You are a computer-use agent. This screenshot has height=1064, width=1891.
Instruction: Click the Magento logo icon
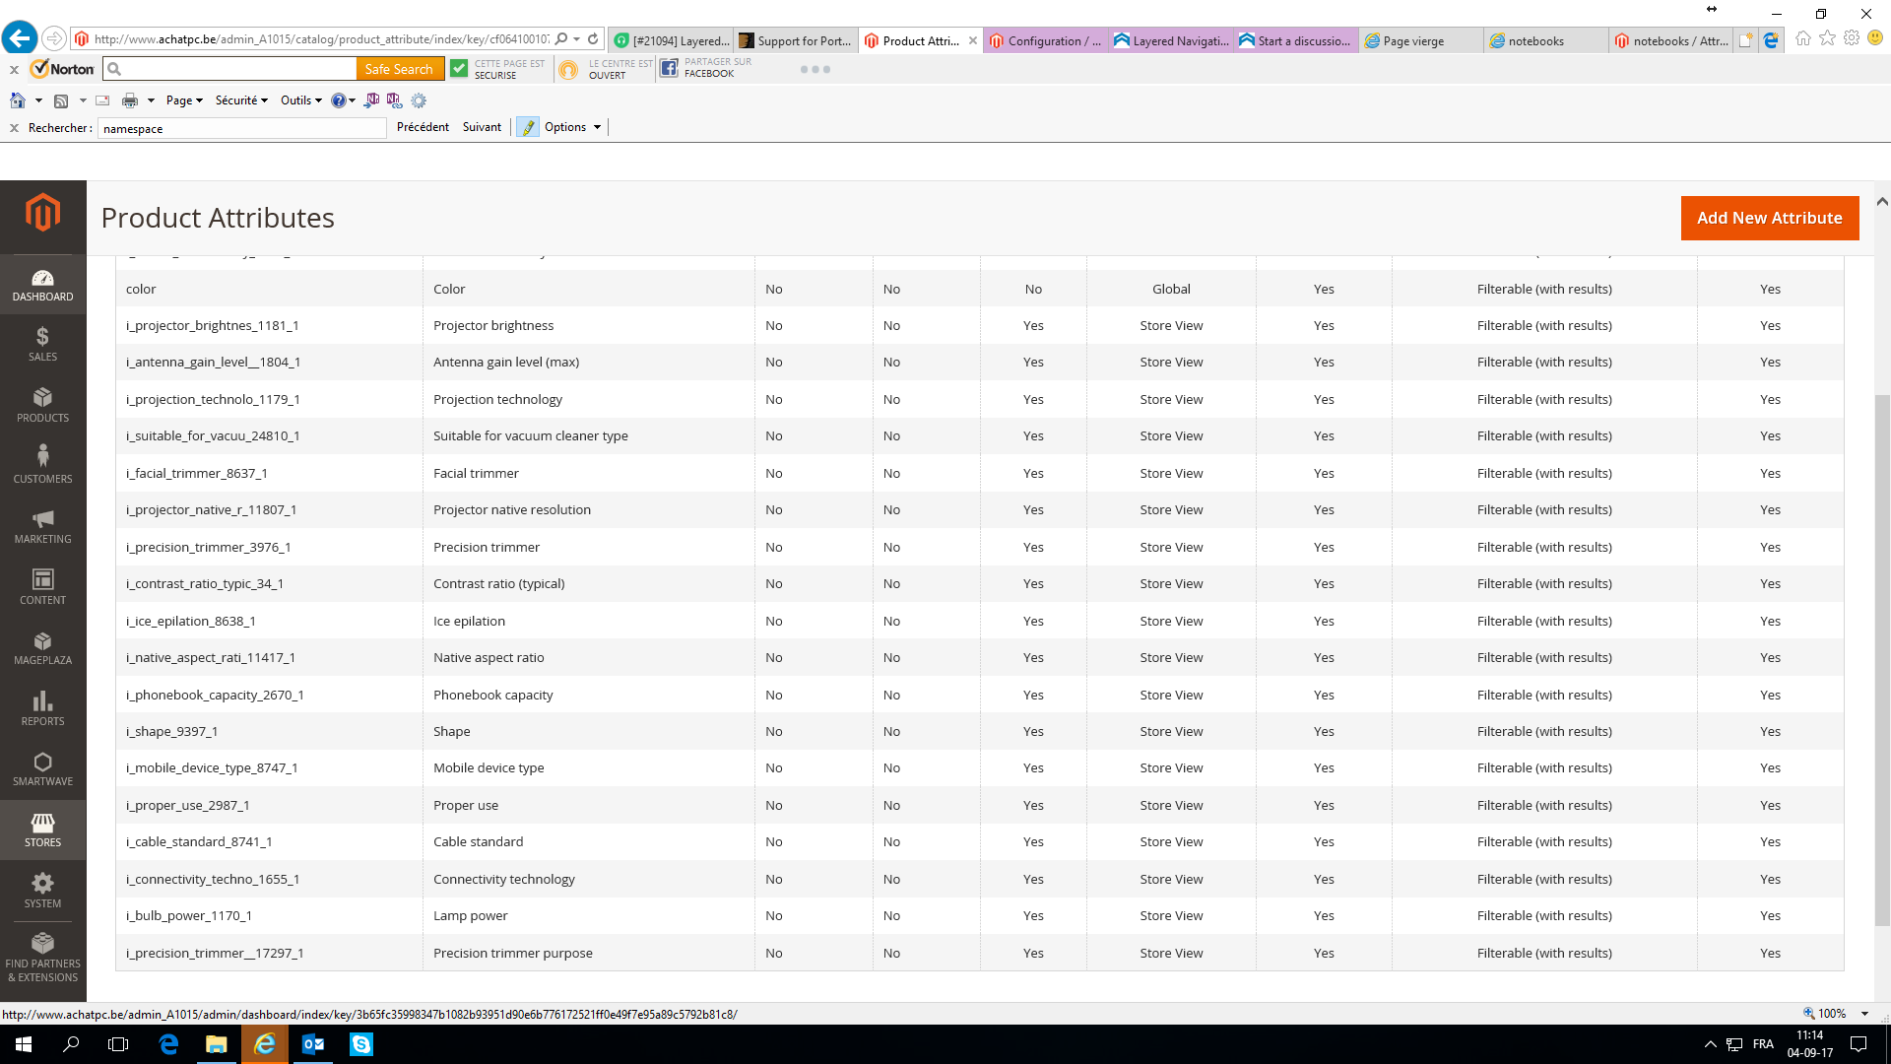click(42, 213)
